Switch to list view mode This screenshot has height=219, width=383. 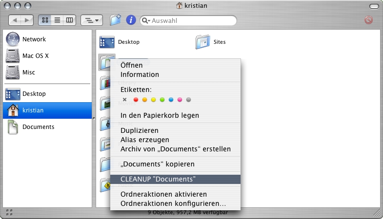click(58, 20)
